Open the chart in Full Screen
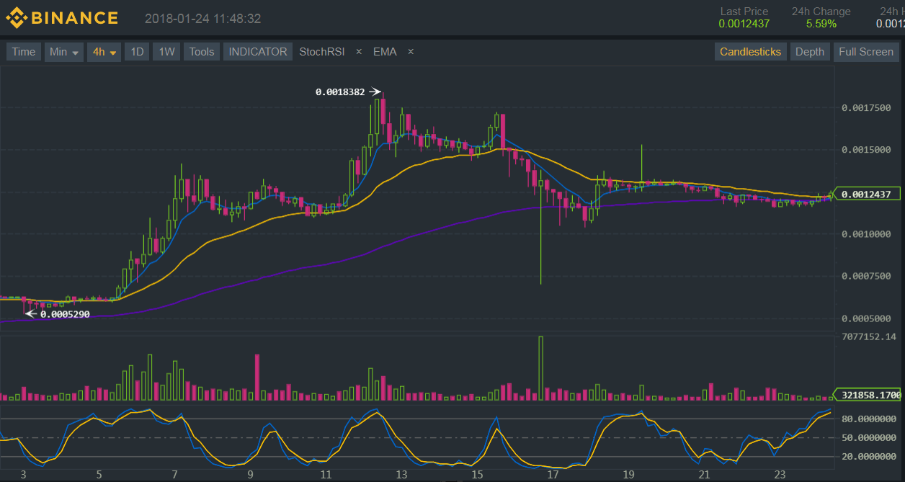 pyautogui.click(x=866, y=52)
